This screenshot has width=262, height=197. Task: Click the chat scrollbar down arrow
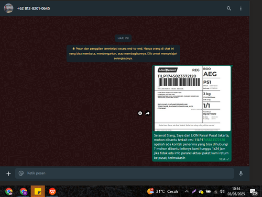tap(248, 165)
